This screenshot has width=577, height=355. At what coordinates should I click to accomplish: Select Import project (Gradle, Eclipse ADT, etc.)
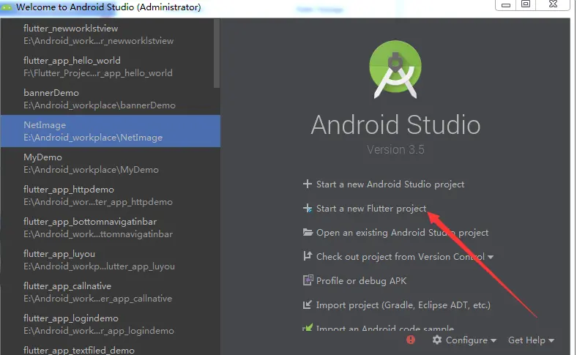tap(403, 305)
